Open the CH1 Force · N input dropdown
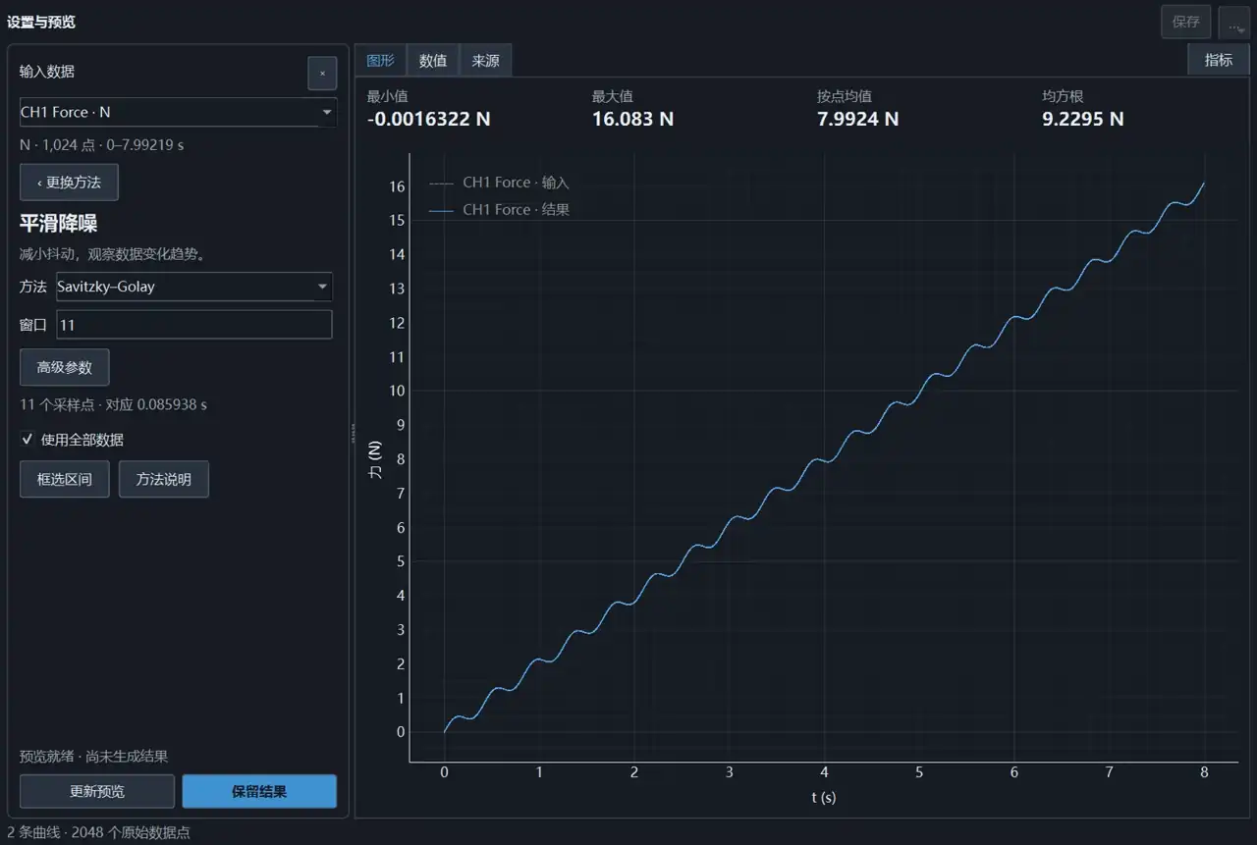 178,112
